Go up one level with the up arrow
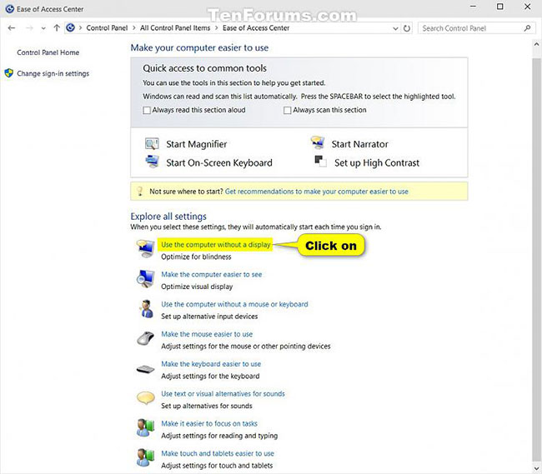Viewport: 542px width, 474px height. coord(57,28)
